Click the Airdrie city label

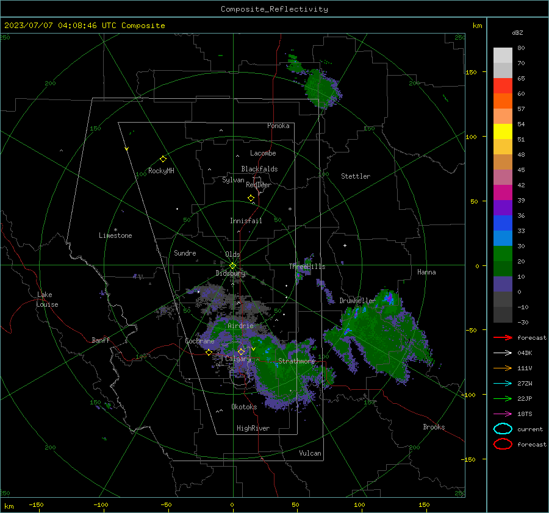click(x=240, y=326)
